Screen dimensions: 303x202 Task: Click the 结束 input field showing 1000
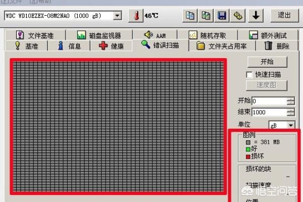tap(269, 112)
